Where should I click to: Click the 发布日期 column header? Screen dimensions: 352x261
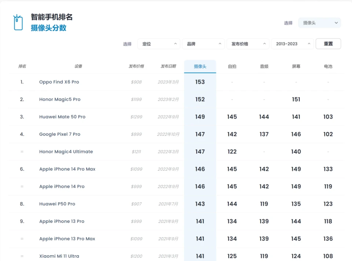[168, 67]
